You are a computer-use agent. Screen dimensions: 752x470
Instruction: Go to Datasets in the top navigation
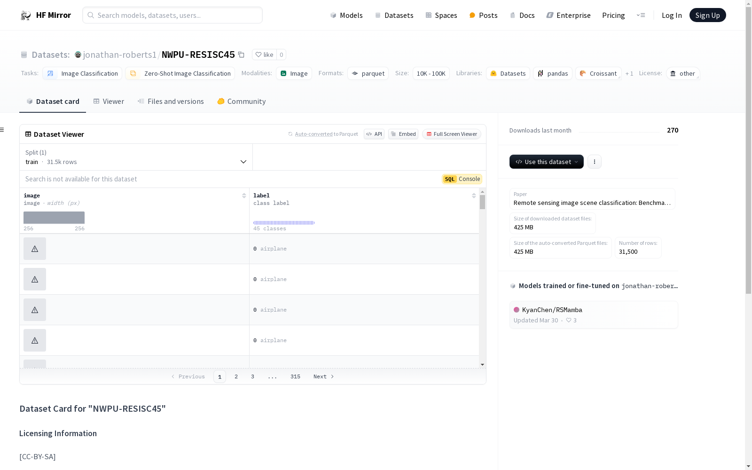tap(394, 16)
